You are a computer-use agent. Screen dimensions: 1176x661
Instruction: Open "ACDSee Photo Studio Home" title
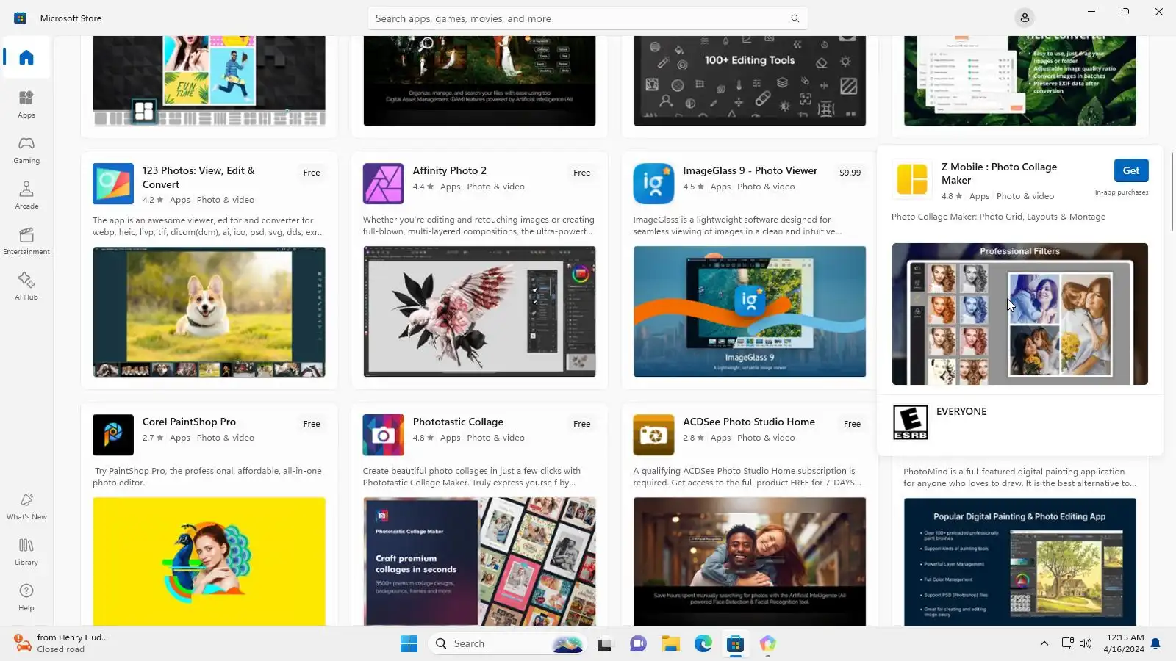click(749, 422)
